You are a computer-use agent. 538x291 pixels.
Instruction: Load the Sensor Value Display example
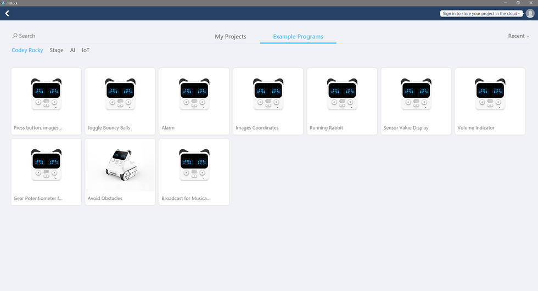click(x=416, y=102)
